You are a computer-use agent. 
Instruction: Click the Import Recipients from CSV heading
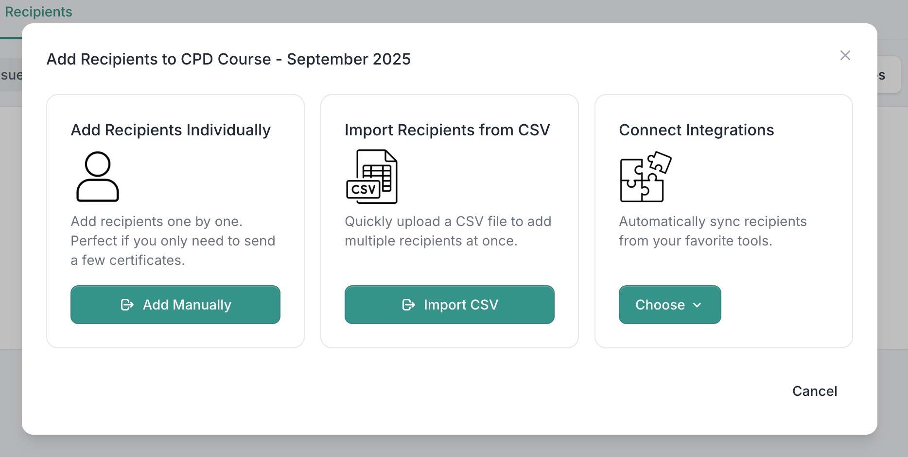click(447, 130)
